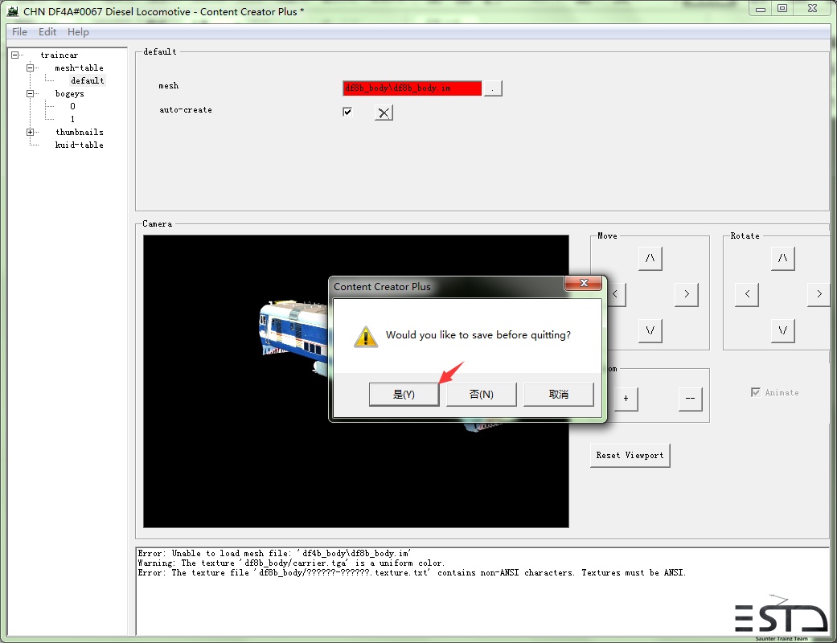Open the Edit menu

tap(47, 32)
